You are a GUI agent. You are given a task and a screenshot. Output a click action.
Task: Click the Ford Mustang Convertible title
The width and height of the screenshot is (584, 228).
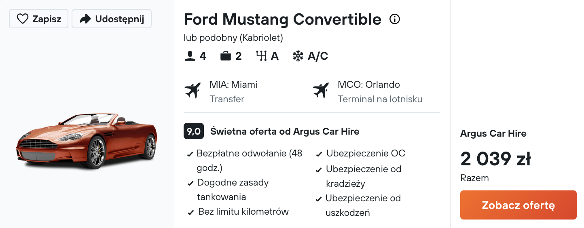[283, 19]
